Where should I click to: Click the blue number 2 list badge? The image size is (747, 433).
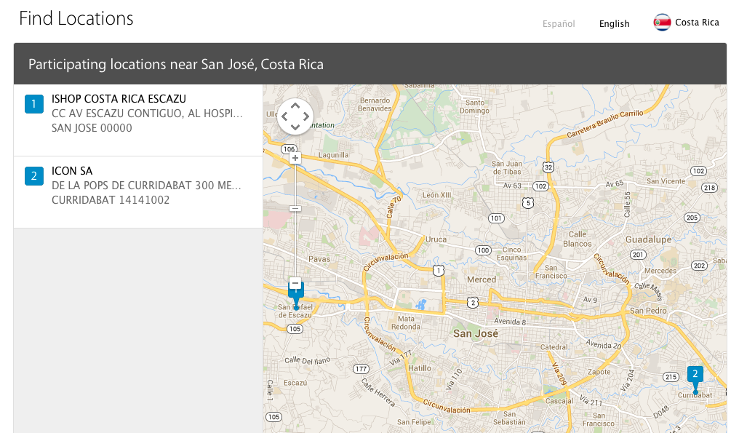pyautogui.click(x=34, y=176)
